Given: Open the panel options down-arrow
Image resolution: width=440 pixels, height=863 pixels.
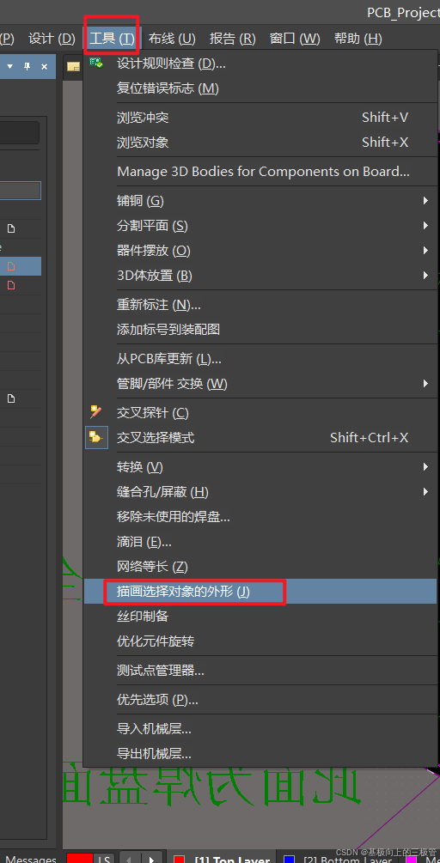Looking at the screenshot, I should [9, 67].
